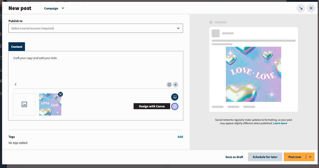
Task: Click the Design with Canva button
Action: pos(152,106)
